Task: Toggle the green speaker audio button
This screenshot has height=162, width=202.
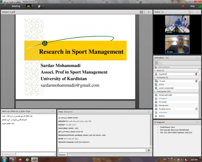Action: click(28, 6)
